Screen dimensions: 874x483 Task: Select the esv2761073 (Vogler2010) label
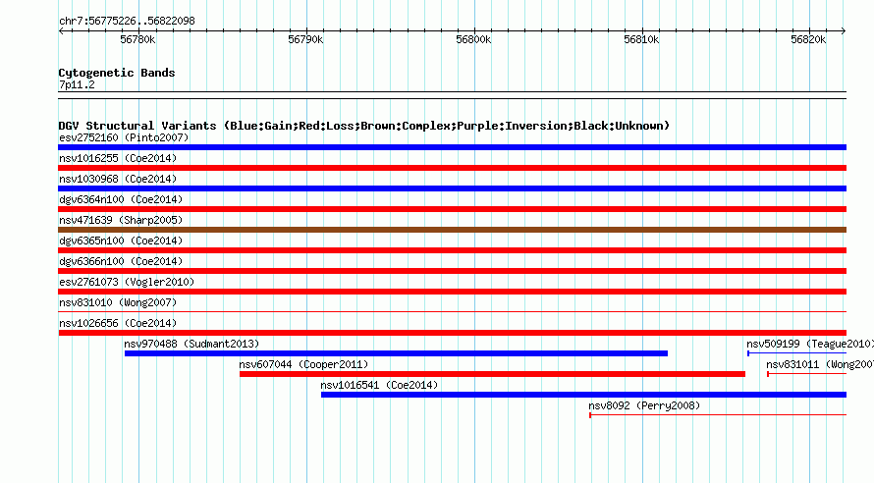click(127, 282)
